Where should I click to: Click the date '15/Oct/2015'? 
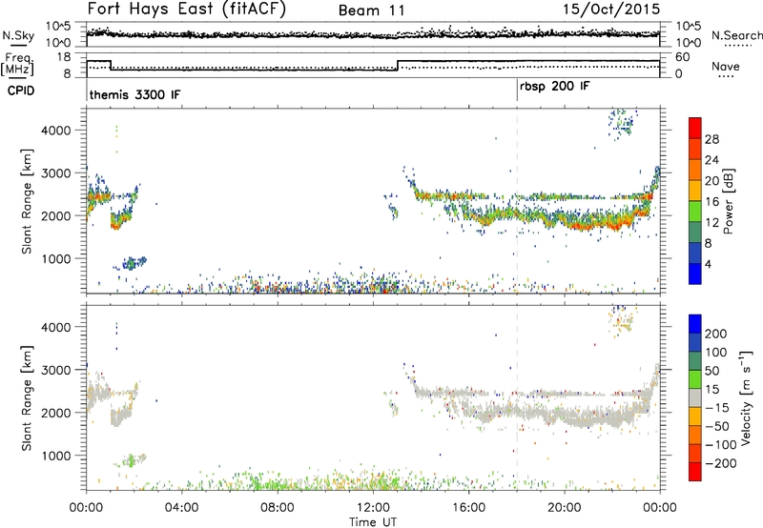tap(611, 9)
